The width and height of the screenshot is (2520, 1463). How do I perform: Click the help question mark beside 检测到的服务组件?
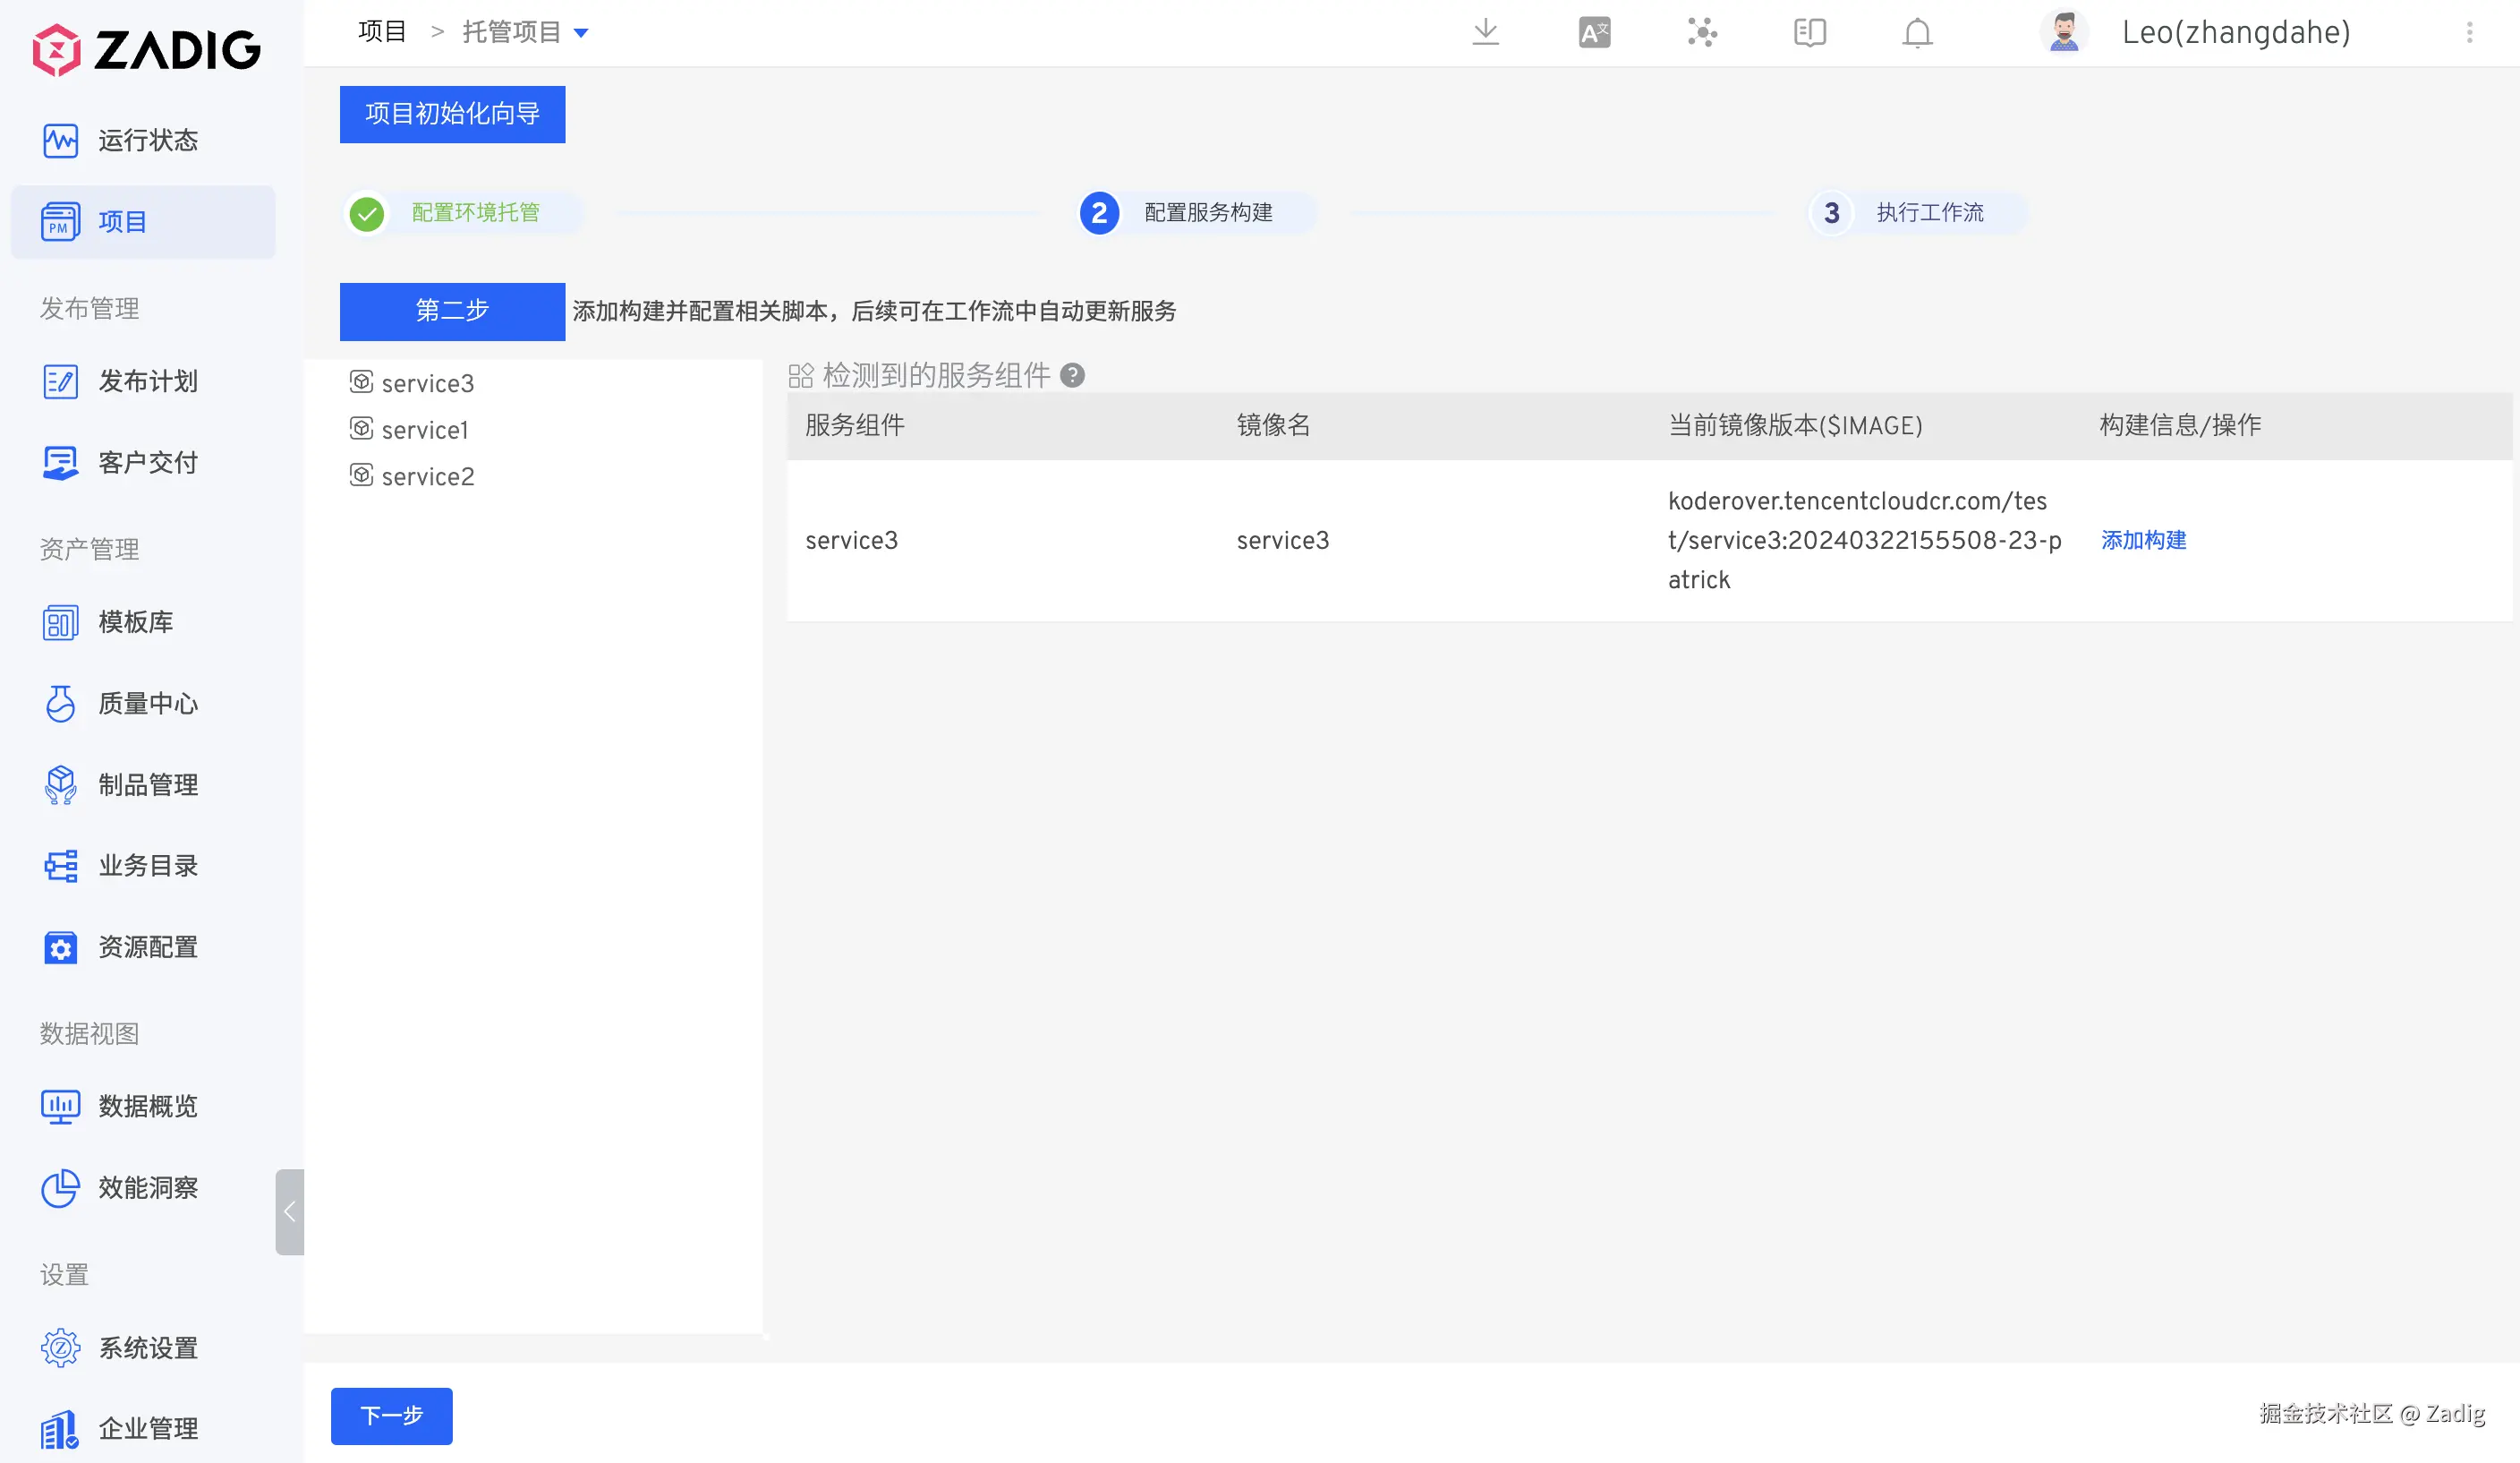1072,375
